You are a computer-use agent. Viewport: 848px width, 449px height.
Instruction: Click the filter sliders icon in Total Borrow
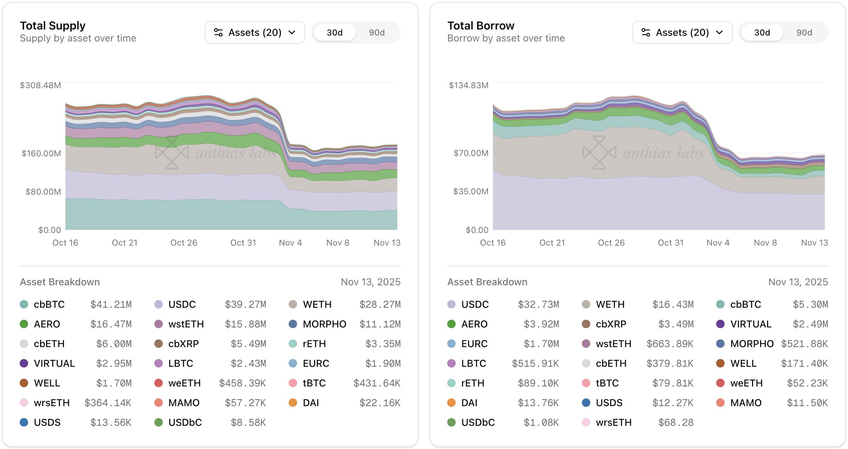pyautogui.click(x=646, y=32)
